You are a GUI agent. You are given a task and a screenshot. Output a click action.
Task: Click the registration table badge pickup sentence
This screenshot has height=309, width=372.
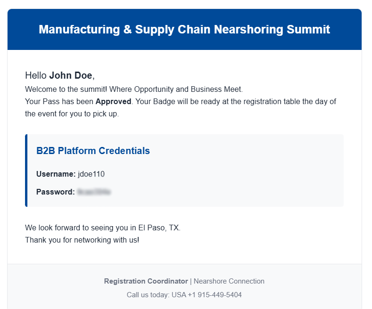[x=180, y=108]
